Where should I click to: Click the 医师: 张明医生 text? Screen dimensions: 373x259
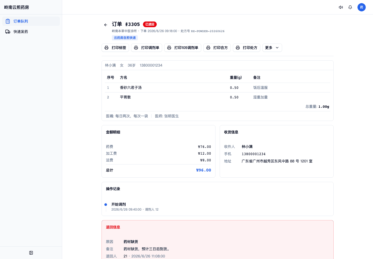tap(167, 116)
